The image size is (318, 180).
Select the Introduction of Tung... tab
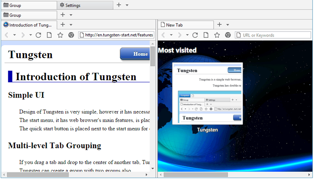tap(29, 25)
